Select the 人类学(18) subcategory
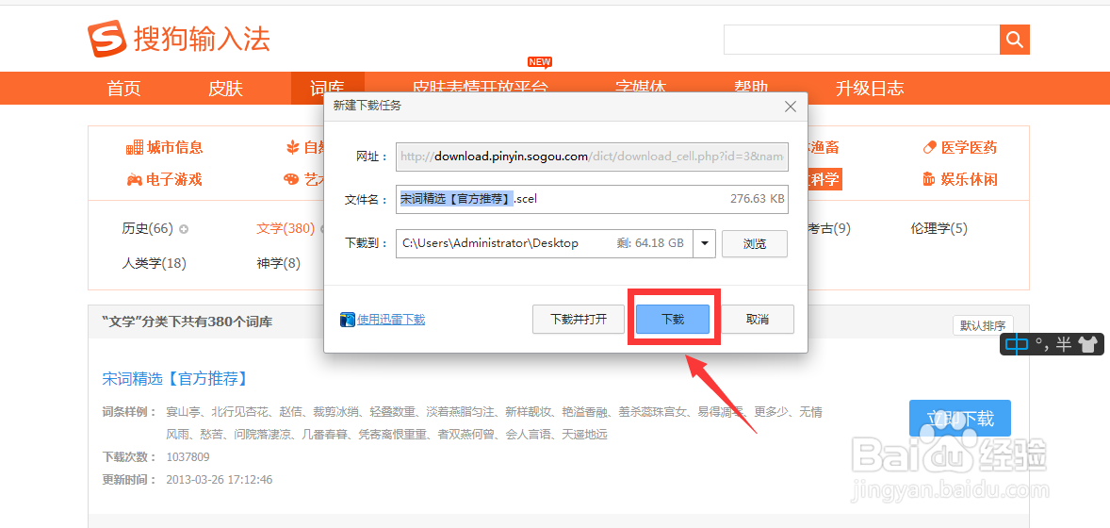 [154, 264]
